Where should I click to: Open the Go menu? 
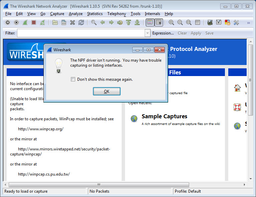click(43, 14)
